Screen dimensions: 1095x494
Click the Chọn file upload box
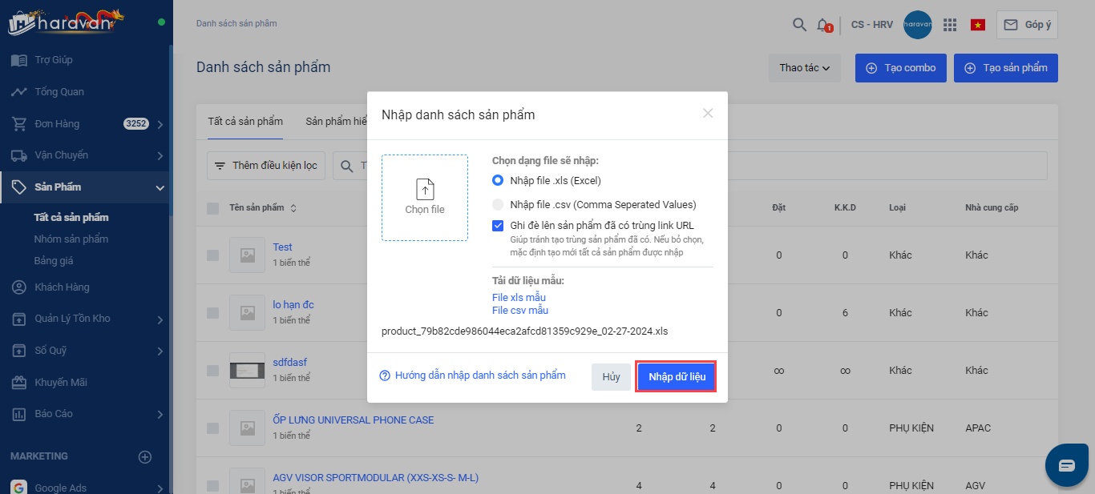(425, 198)
